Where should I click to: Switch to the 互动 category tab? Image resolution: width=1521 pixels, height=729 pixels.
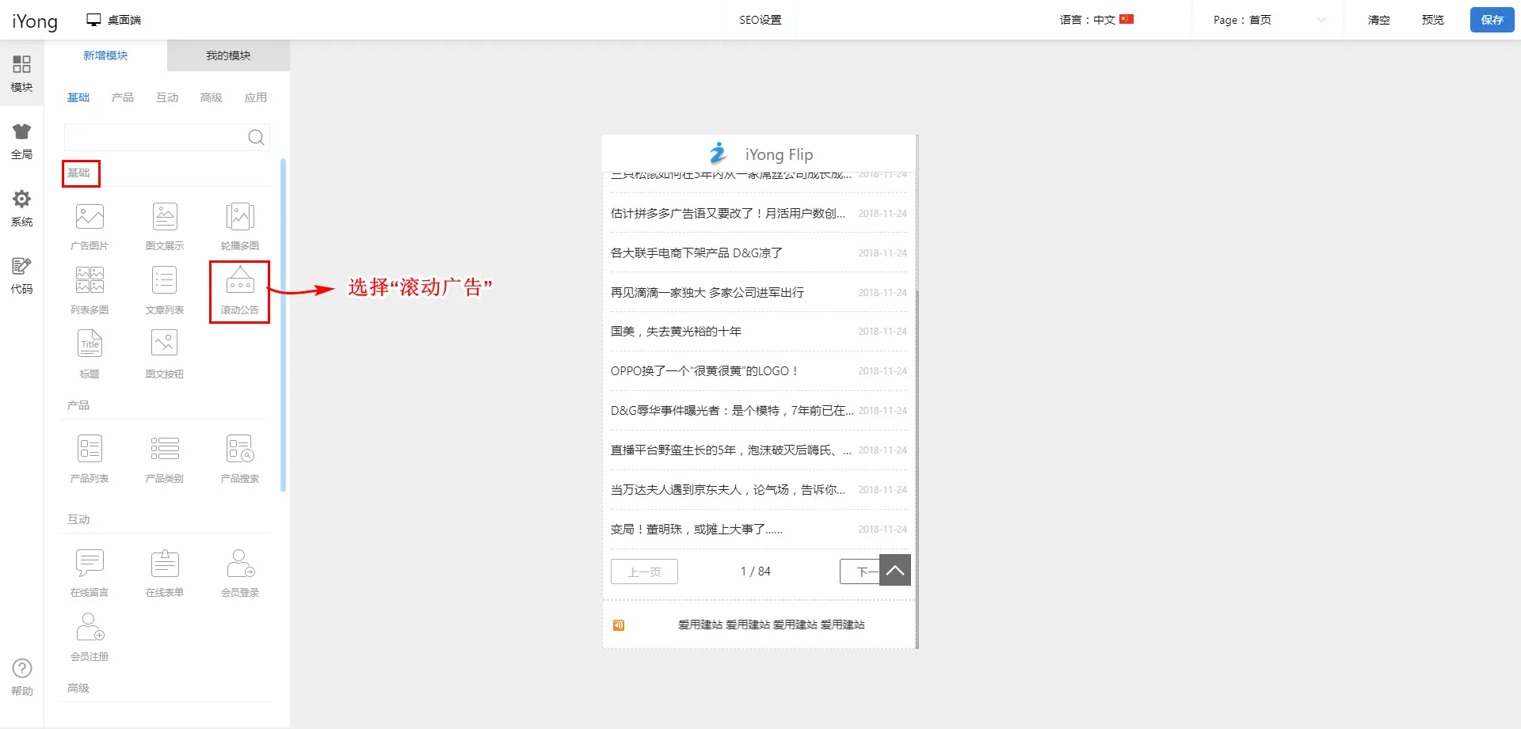167,97
